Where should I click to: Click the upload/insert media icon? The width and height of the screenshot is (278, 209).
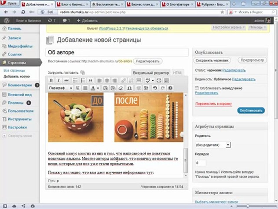click(x=83, y=73)
